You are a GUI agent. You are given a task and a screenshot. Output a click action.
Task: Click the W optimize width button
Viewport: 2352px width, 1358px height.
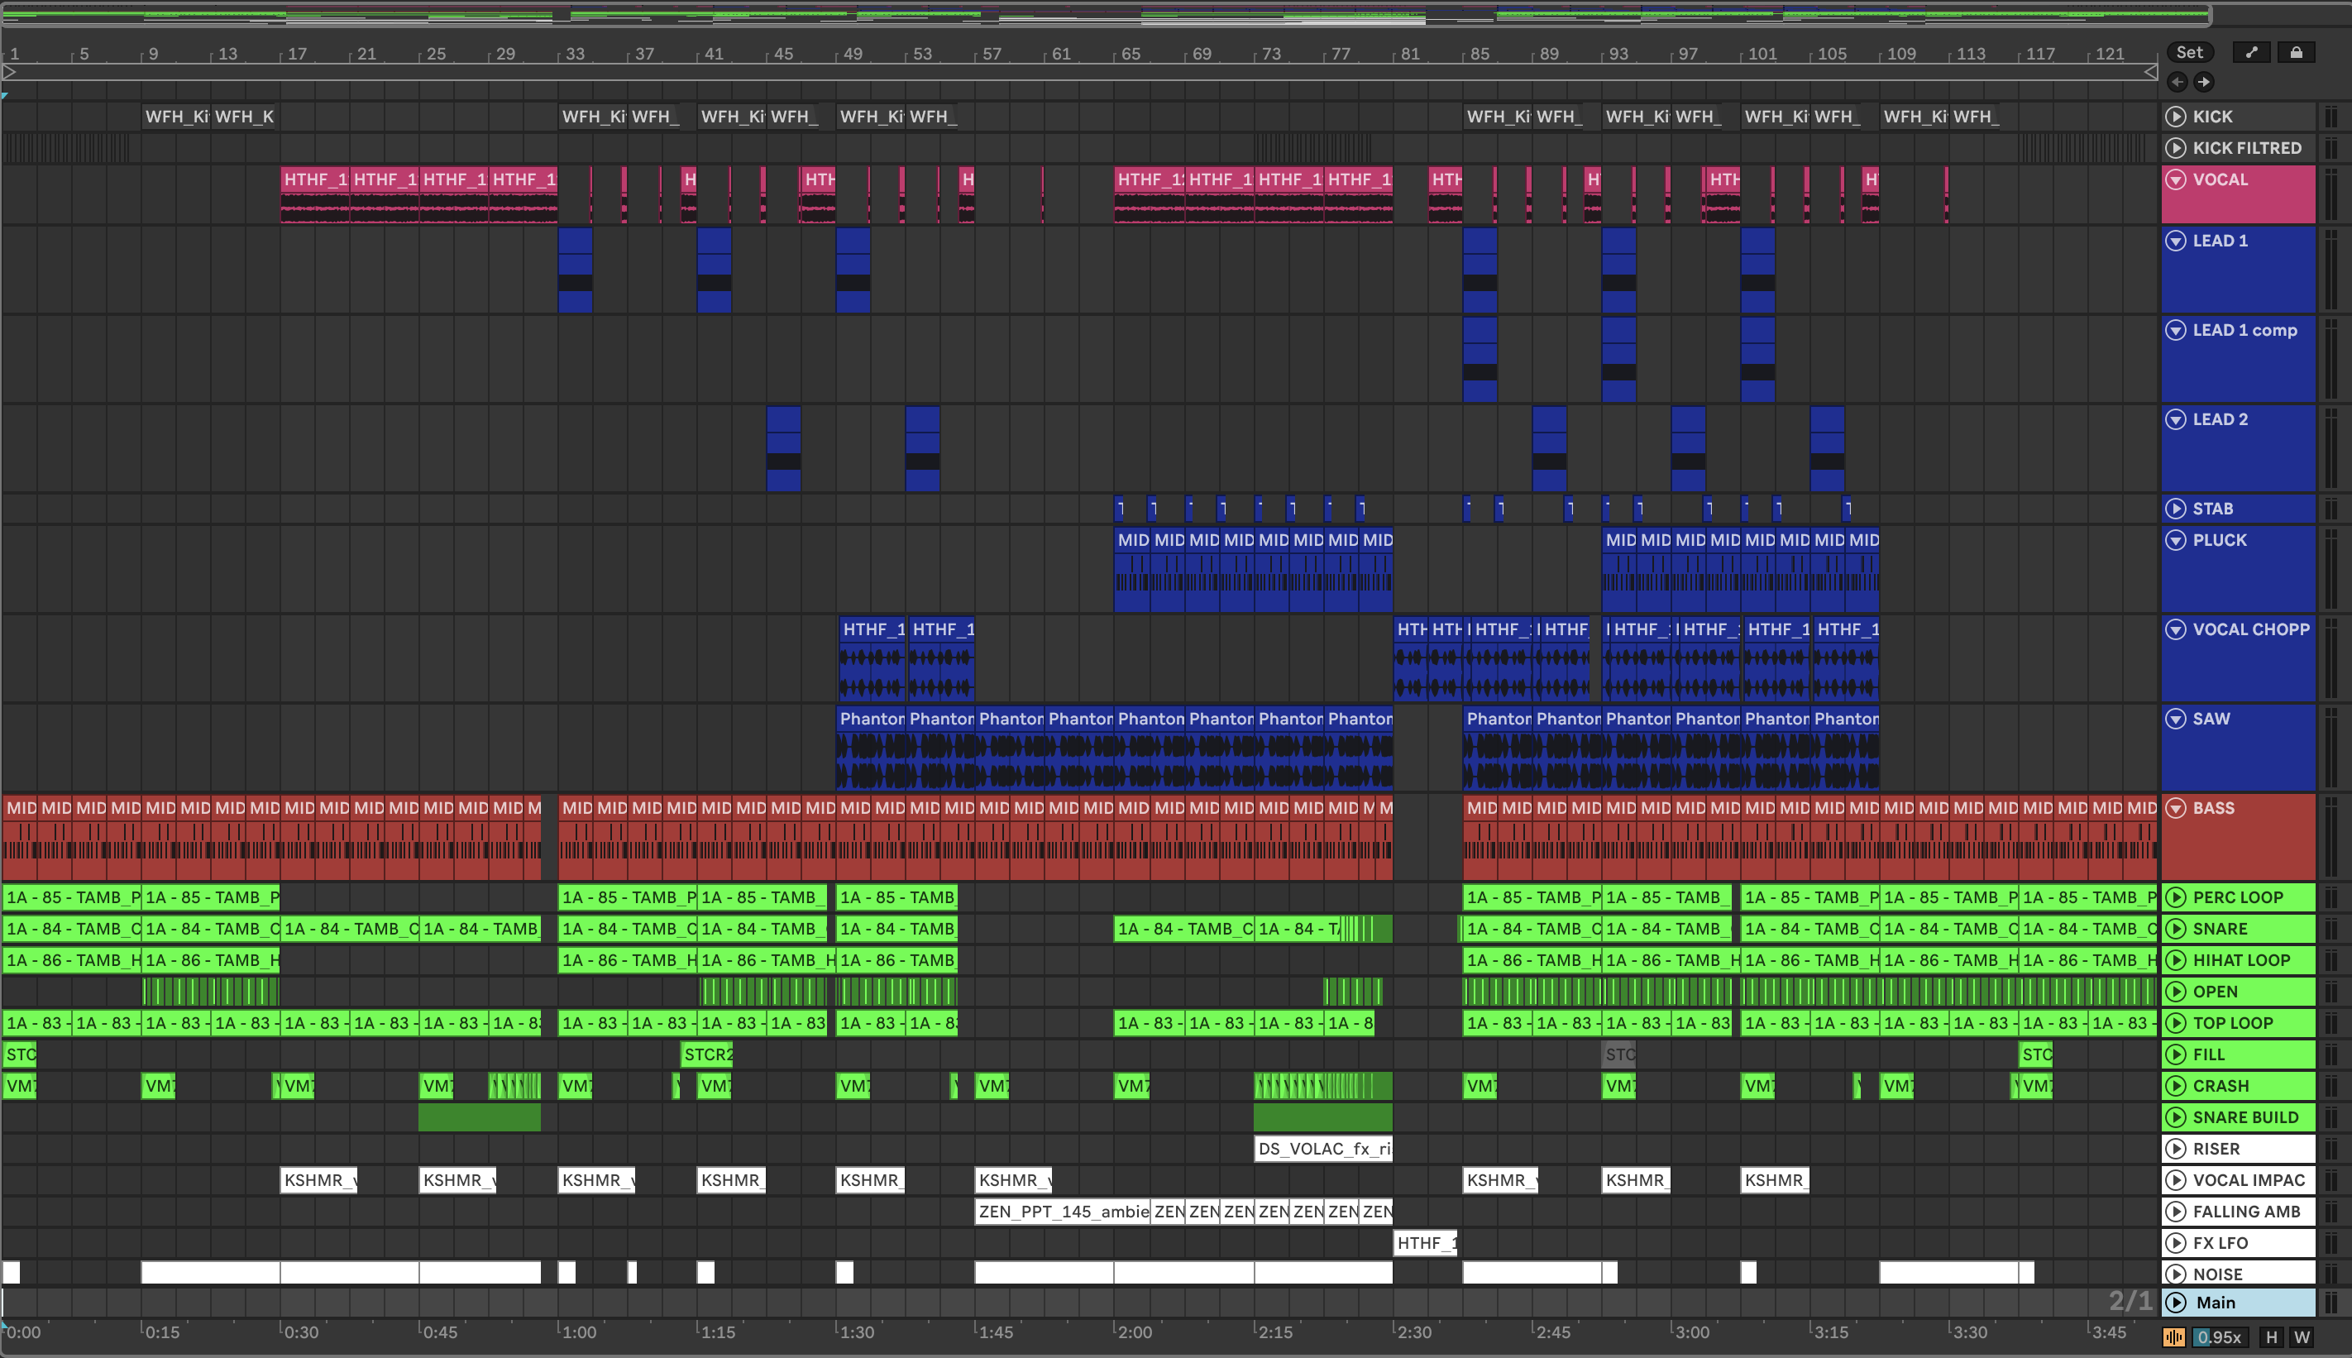coord(2302,1336)
